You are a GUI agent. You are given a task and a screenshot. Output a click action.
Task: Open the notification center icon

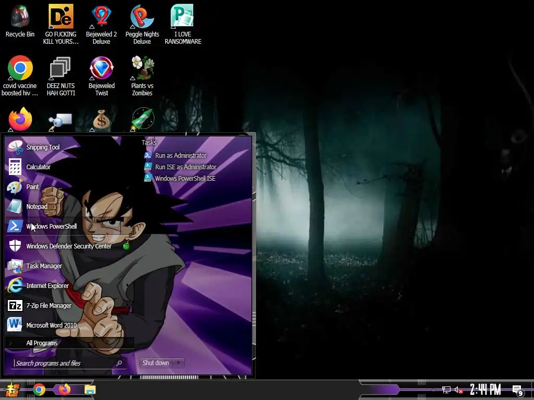coord(518,391)
